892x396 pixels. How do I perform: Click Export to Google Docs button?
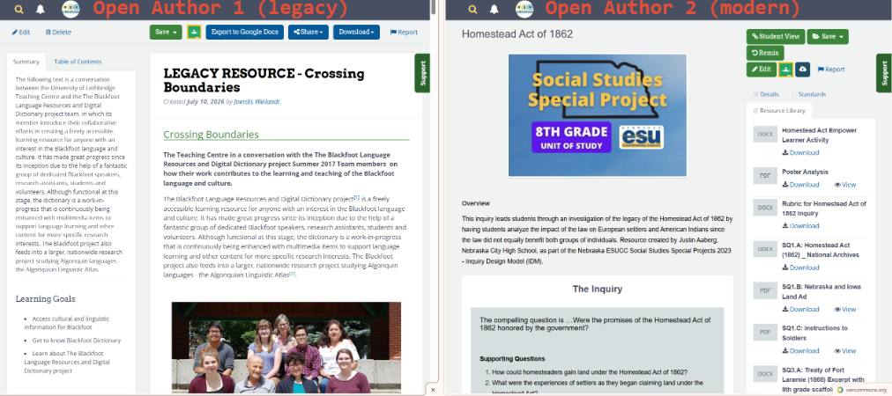[x=245, y=33]
